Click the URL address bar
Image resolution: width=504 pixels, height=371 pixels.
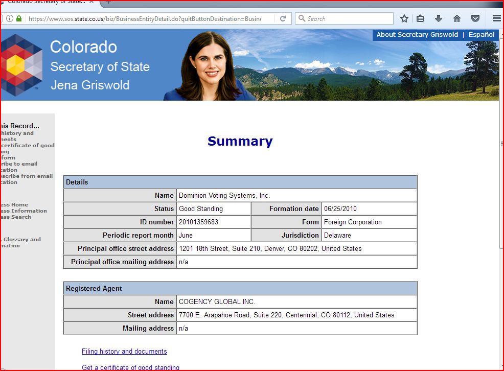tap(145, 19)
